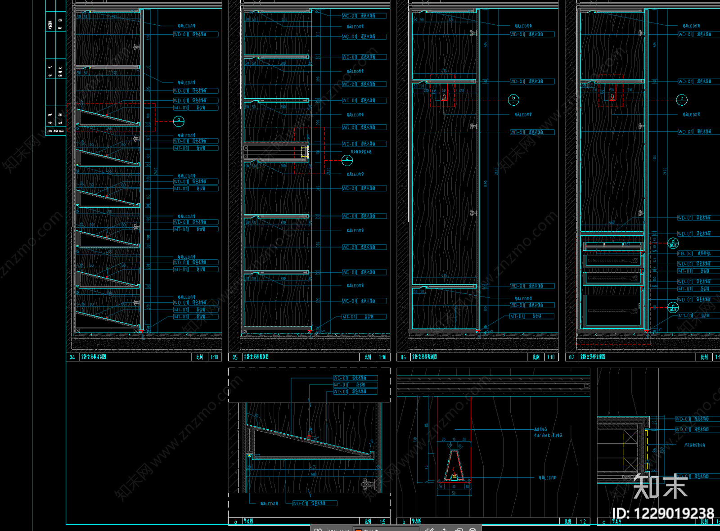Select the "130" vertical dimension in detail b

coord(415,439)
